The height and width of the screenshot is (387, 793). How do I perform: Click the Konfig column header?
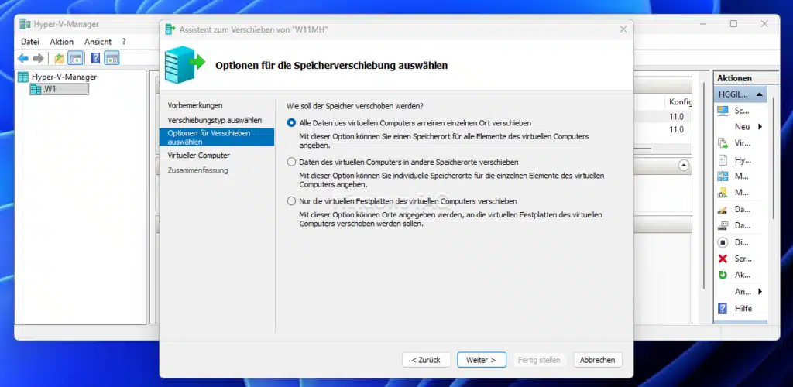pyautogui.click(x=680, y=101)
